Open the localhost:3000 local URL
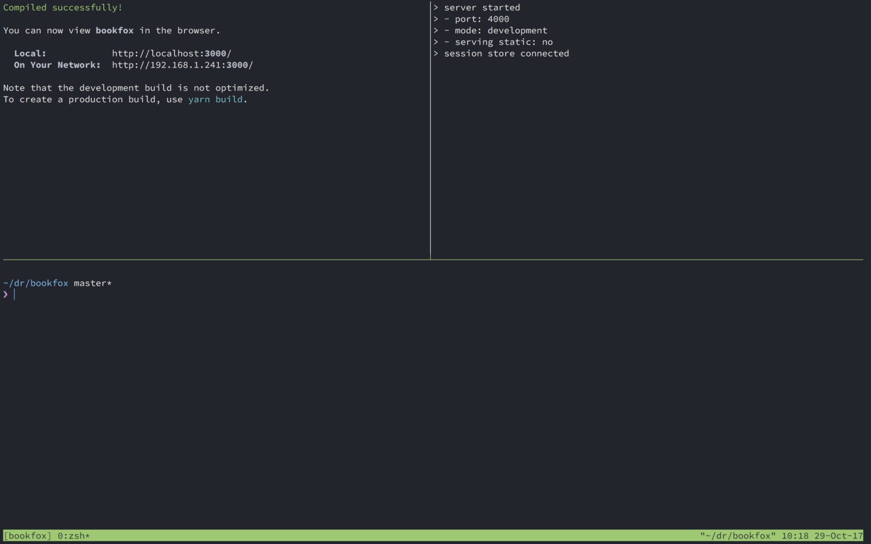 [171, 53]
